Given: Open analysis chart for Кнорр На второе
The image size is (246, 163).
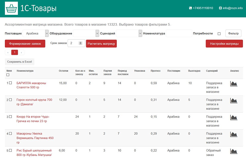Looking at the screenshot, I should point(234,117).
